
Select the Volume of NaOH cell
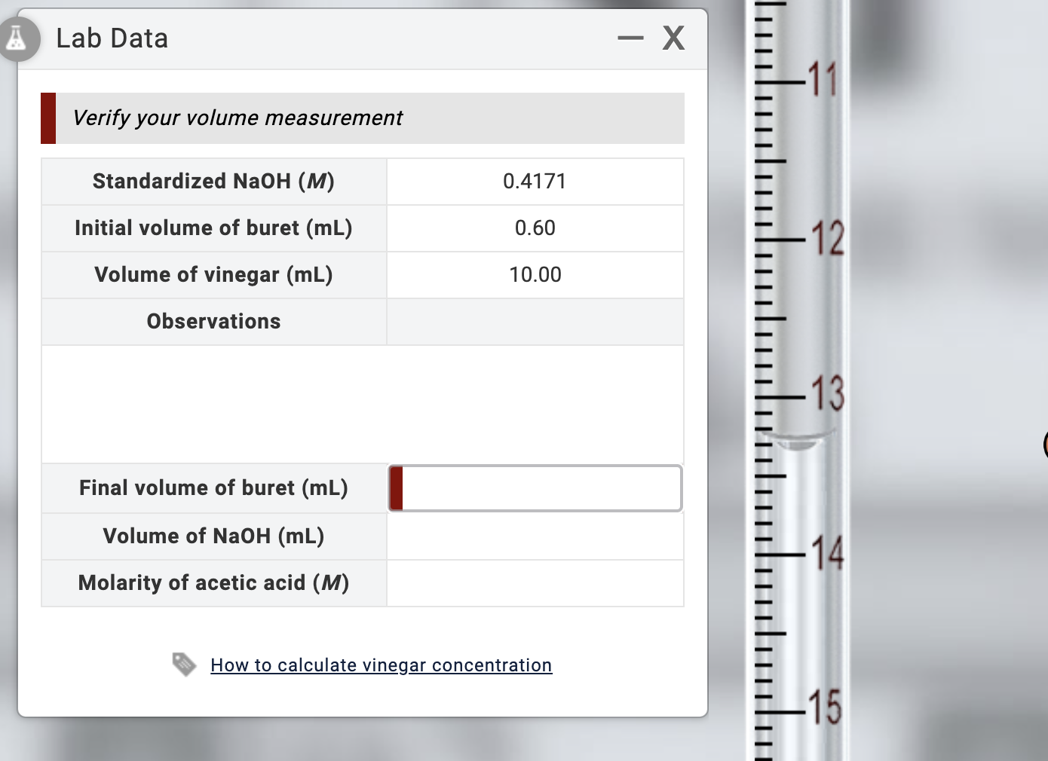(535, 536)
